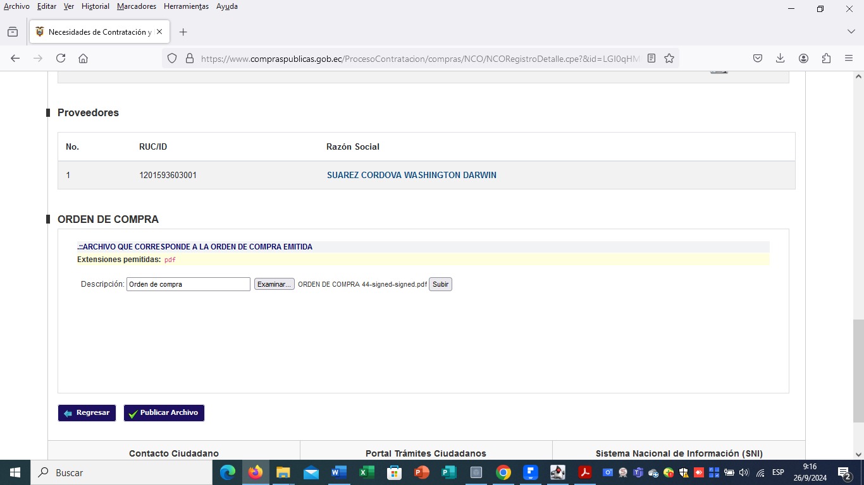Click the Firefox reload page icon

click(x=61, y=58)
